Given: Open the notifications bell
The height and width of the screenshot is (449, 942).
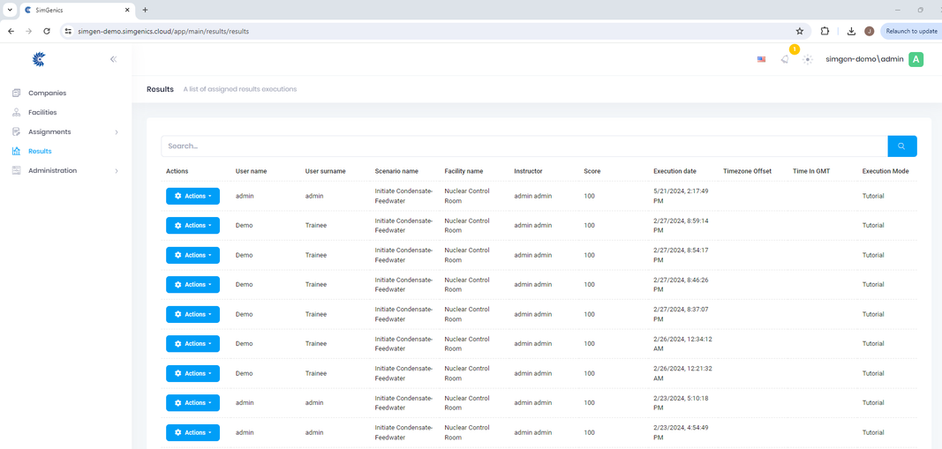Looking at the screenshot, I should pos(785,59).
